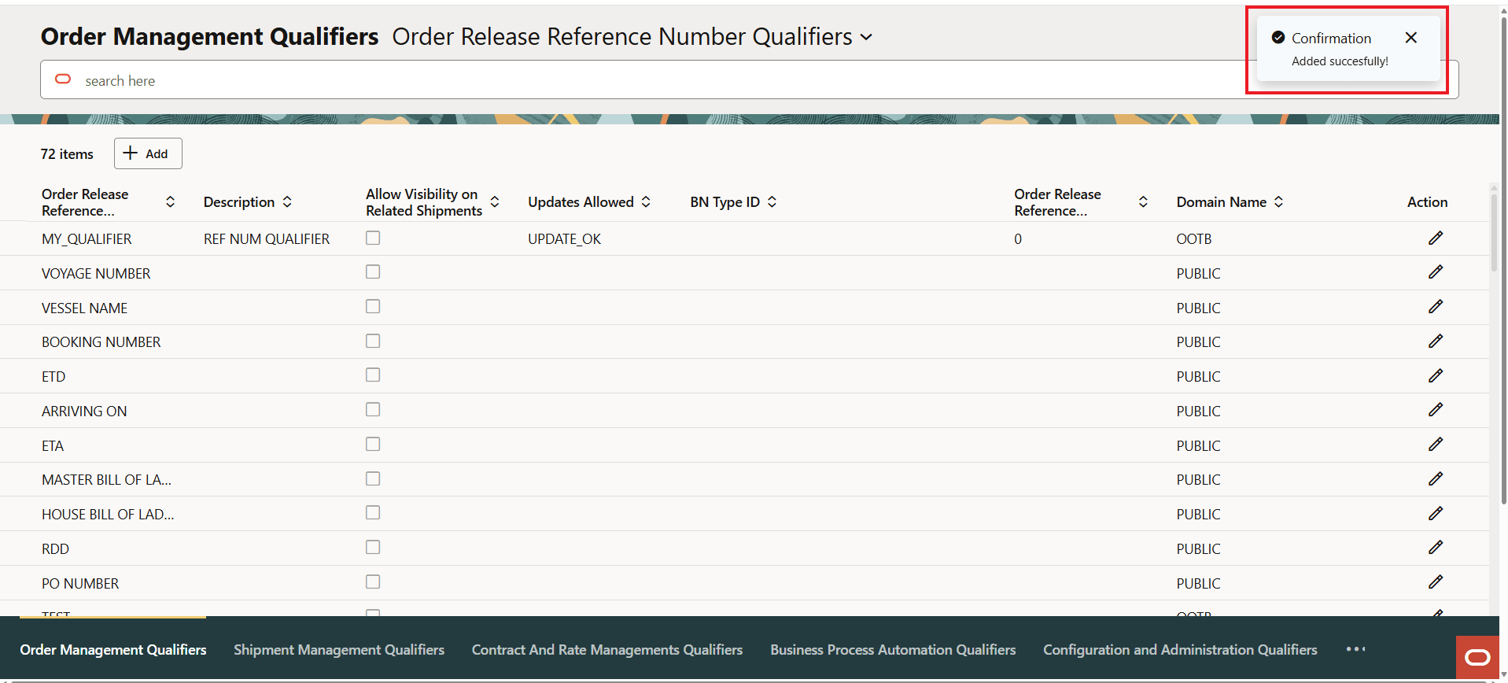This screenshot has width=1508, height=683.
Task: Click the Add button
Action: pos(148,153)
